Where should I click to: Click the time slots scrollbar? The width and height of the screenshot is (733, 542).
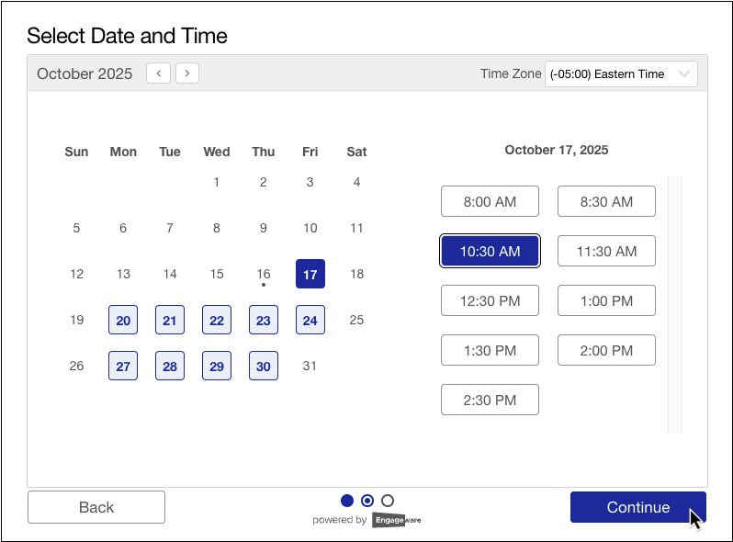point(674,303)
